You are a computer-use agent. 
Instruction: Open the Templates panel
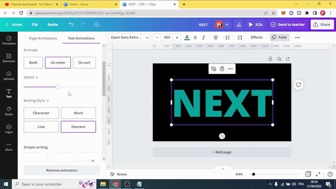pos(9,40)
